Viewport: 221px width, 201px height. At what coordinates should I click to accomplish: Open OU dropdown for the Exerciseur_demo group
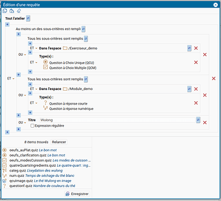(x=22, y=55)
